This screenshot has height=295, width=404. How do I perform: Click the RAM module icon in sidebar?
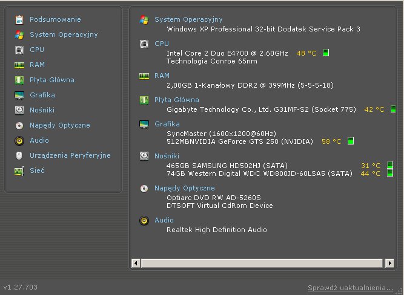coord(19,65)
